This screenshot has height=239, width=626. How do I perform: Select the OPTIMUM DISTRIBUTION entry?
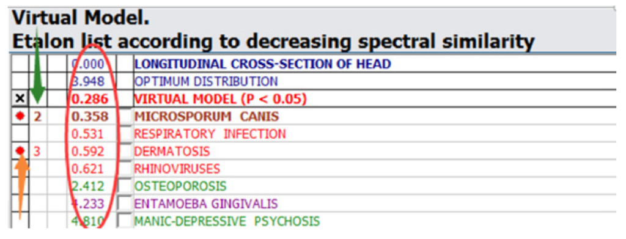205,81
